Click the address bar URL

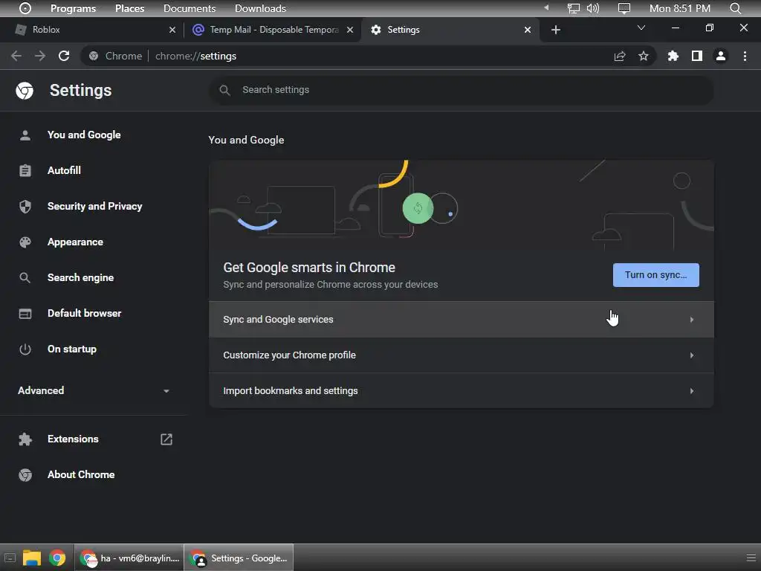(195, 57)
